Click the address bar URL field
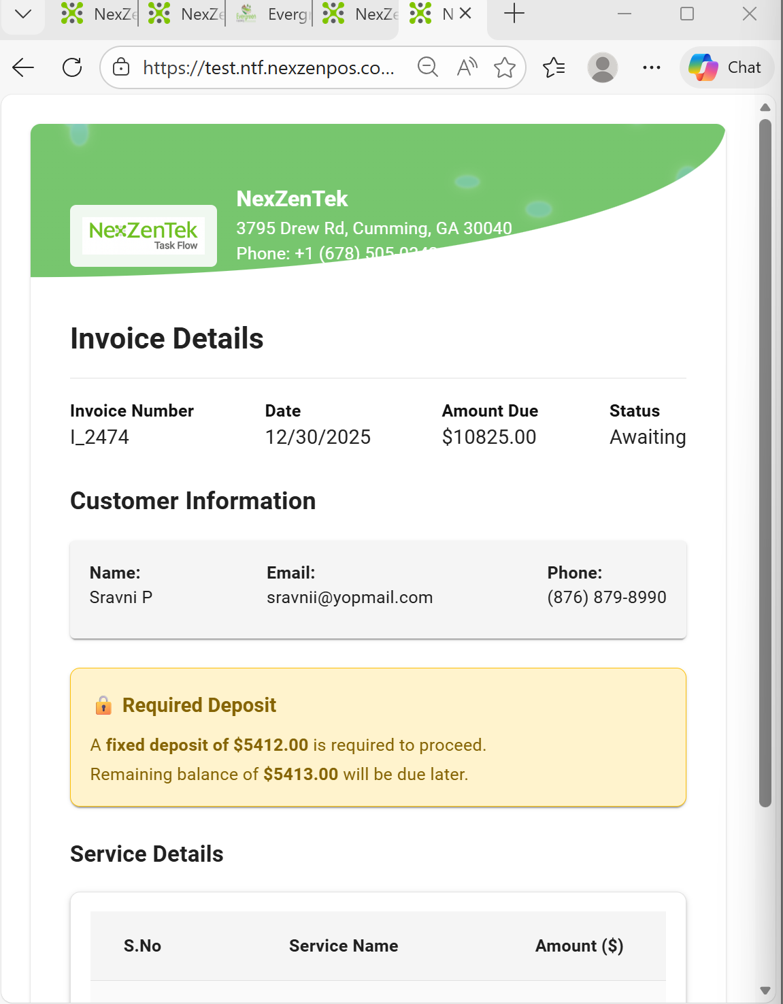Viewport: 783px width, 1004px height. [268, 67]
